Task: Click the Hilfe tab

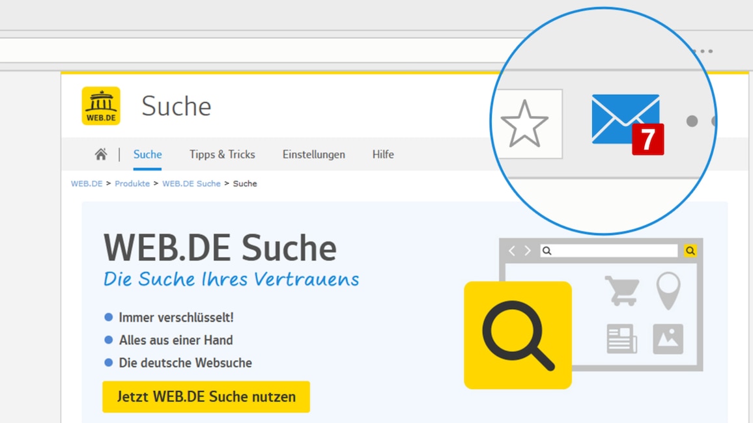Action: (x=382, y=154)
